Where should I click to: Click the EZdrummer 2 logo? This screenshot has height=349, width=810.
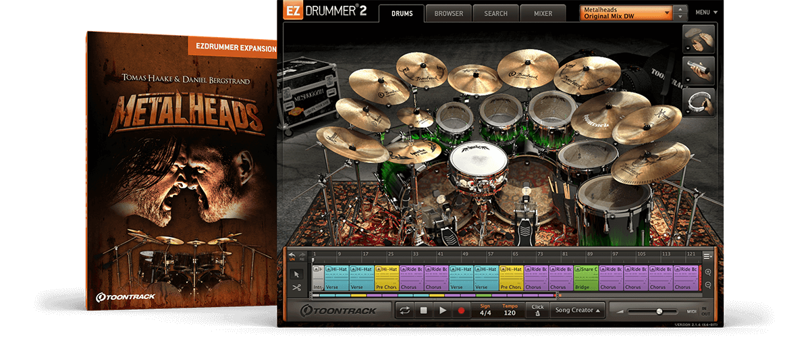point(324,11)
